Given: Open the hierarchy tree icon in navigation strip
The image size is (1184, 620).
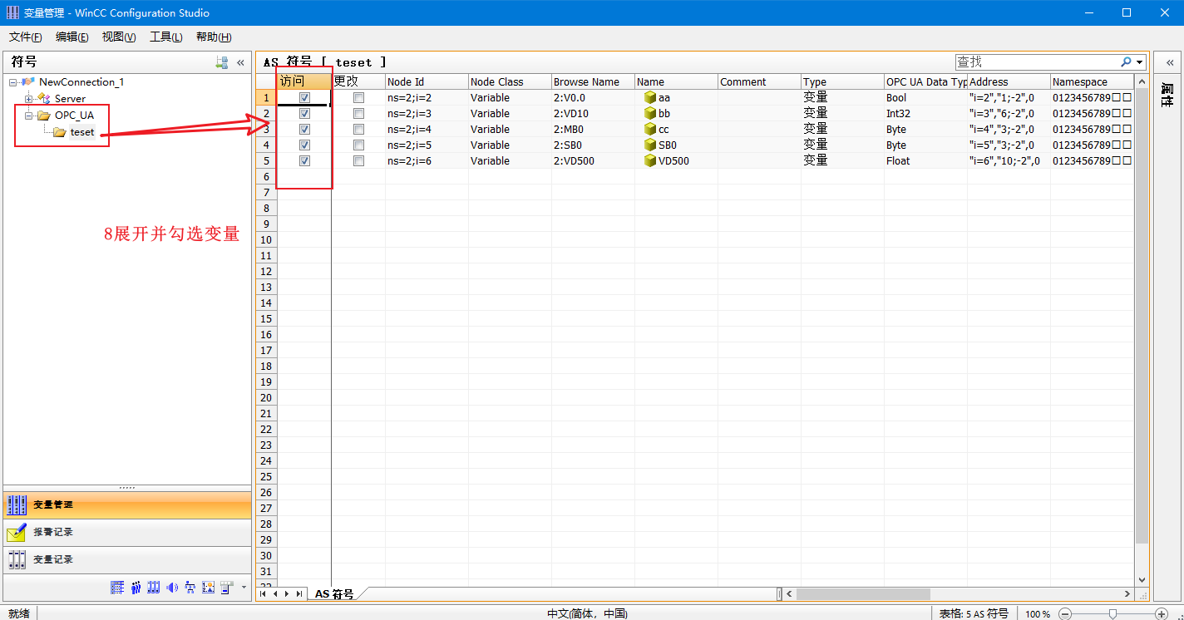Looking at the screenshot, I should click(x=190, y=588).
